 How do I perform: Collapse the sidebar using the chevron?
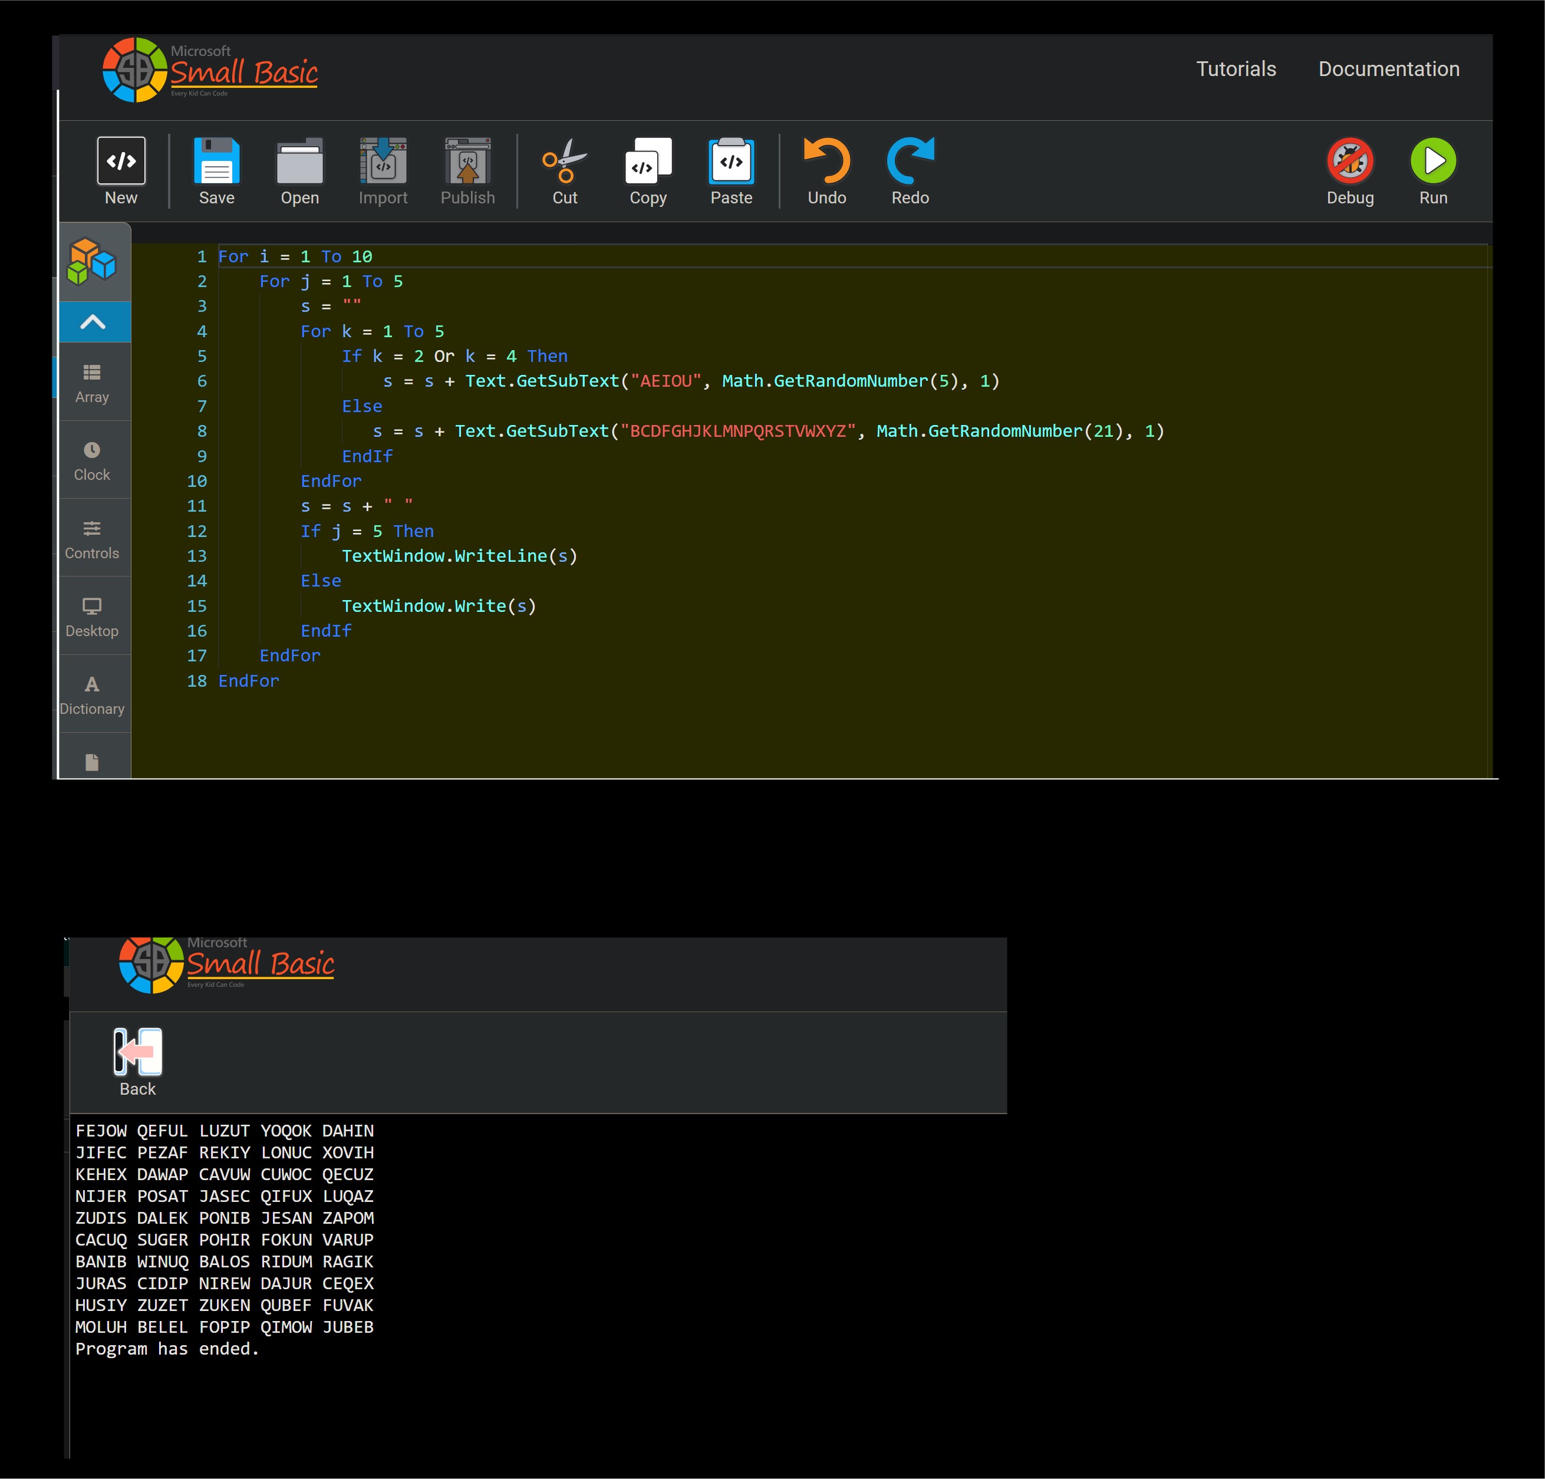(x=94, y=322)
